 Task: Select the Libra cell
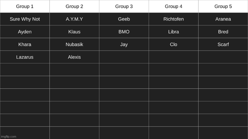tap(174, 32)
